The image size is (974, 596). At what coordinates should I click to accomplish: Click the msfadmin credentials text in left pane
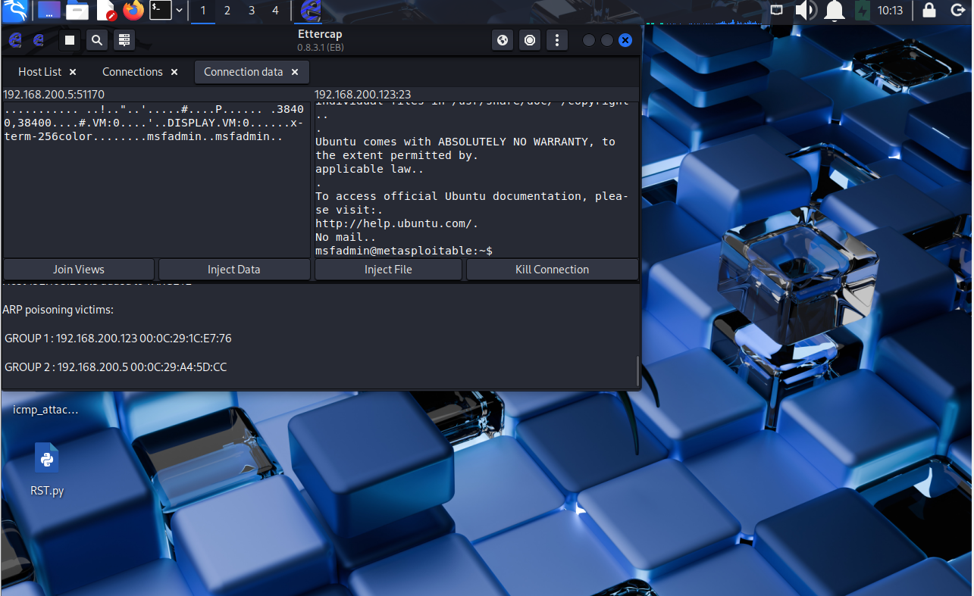point(215,137)
